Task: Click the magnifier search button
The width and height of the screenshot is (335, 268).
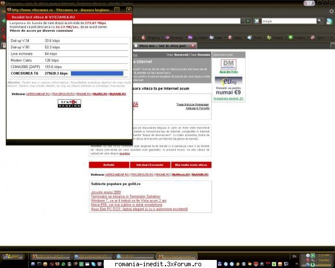Action: coord(319,21)
